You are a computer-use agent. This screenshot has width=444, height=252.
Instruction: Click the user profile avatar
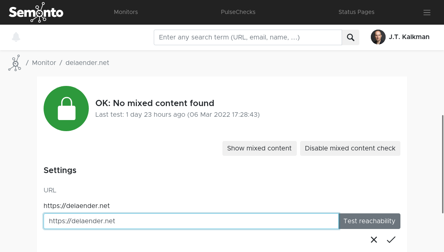[378, 37]
